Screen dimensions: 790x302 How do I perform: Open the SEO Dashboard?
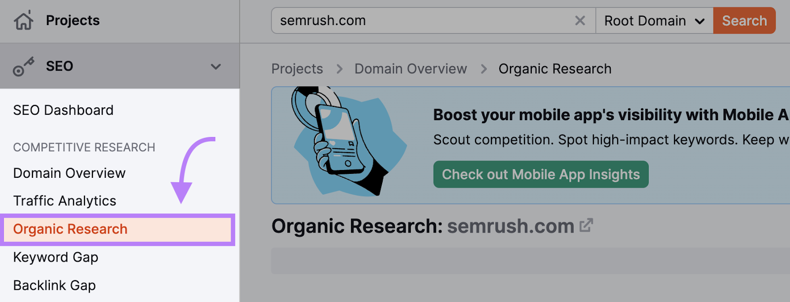[63, 110]
